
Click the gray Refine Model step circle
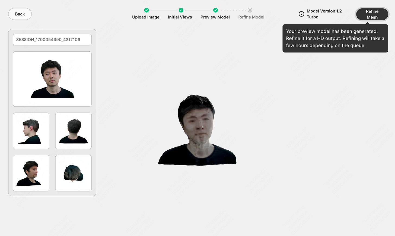point(250,10)
